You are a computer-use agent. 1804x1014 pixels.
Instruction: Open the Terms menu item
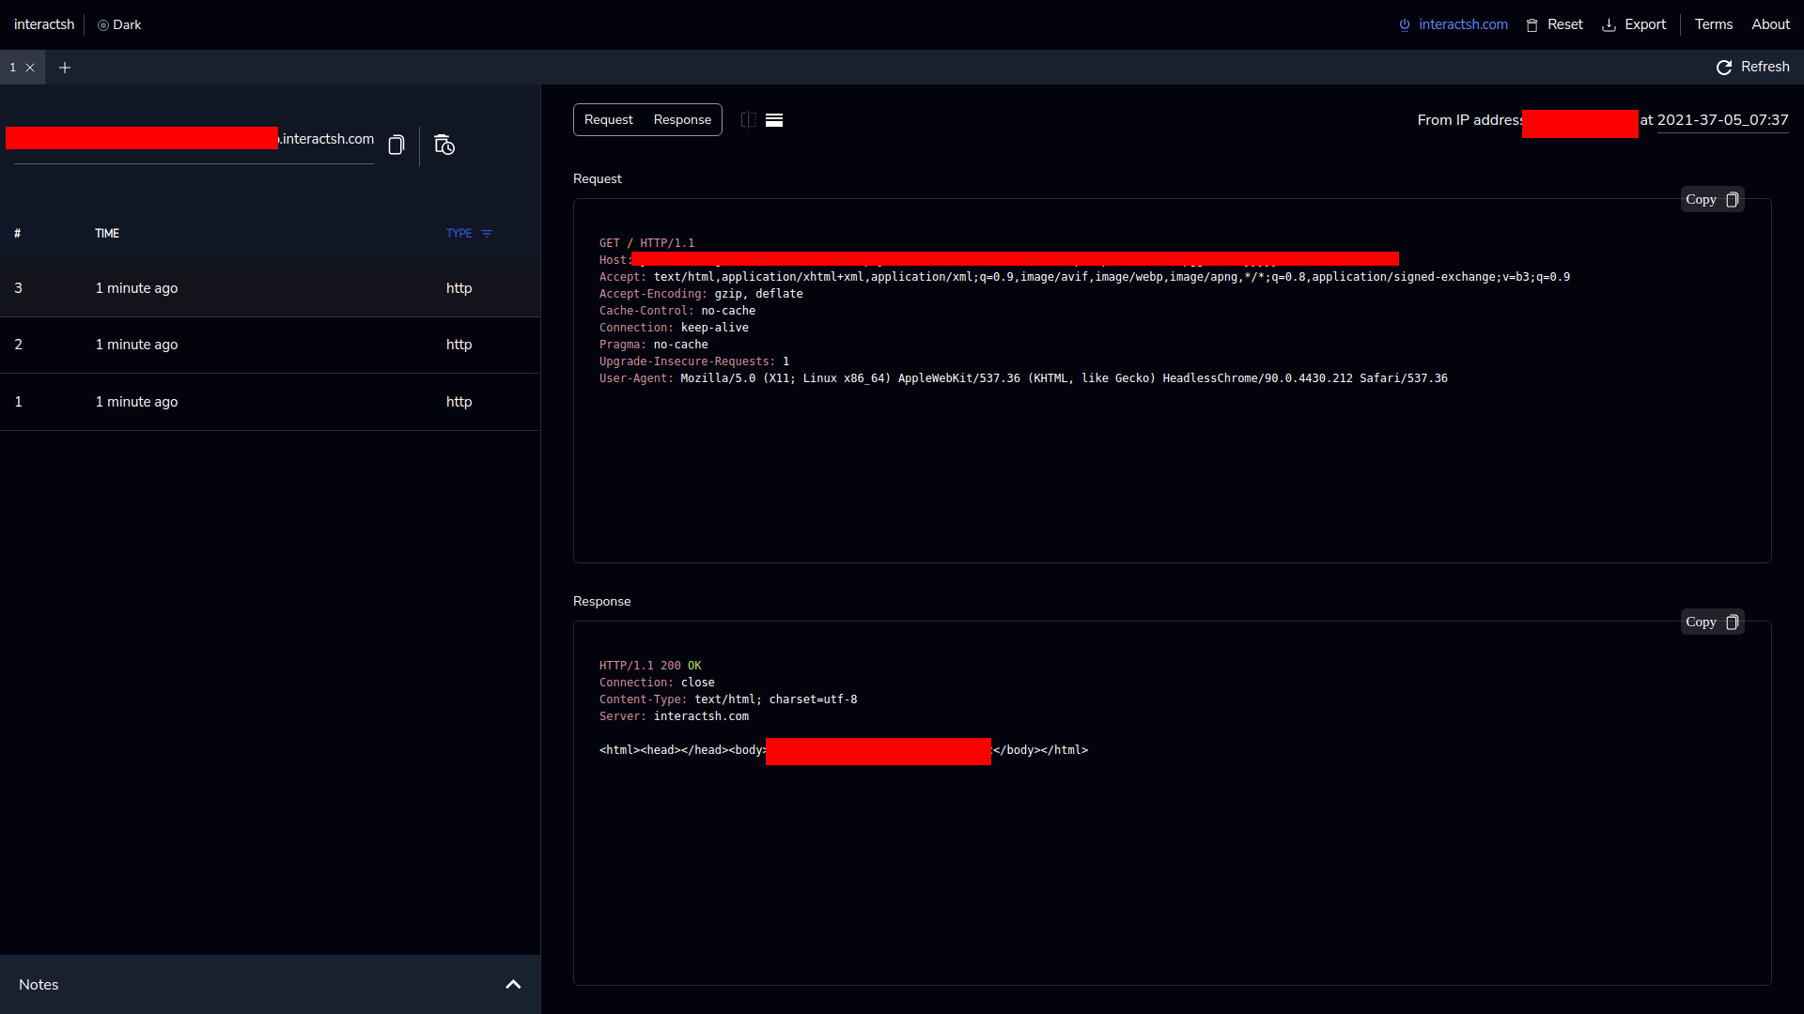[x=1713, y=25]
